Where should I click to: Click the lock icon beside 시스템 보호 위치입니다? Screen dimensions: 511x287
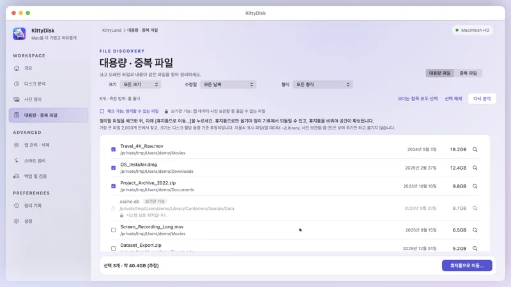[121, 216]
